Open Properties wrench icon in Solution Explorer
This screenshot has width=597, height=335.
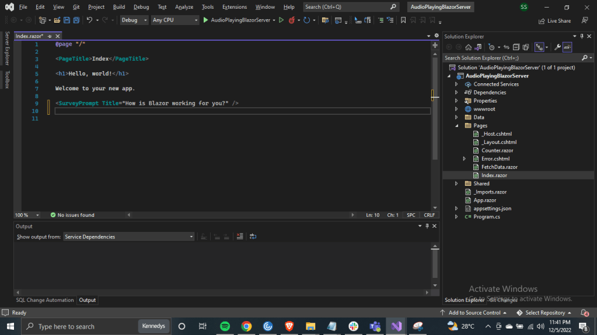click(x=557, y=47)
